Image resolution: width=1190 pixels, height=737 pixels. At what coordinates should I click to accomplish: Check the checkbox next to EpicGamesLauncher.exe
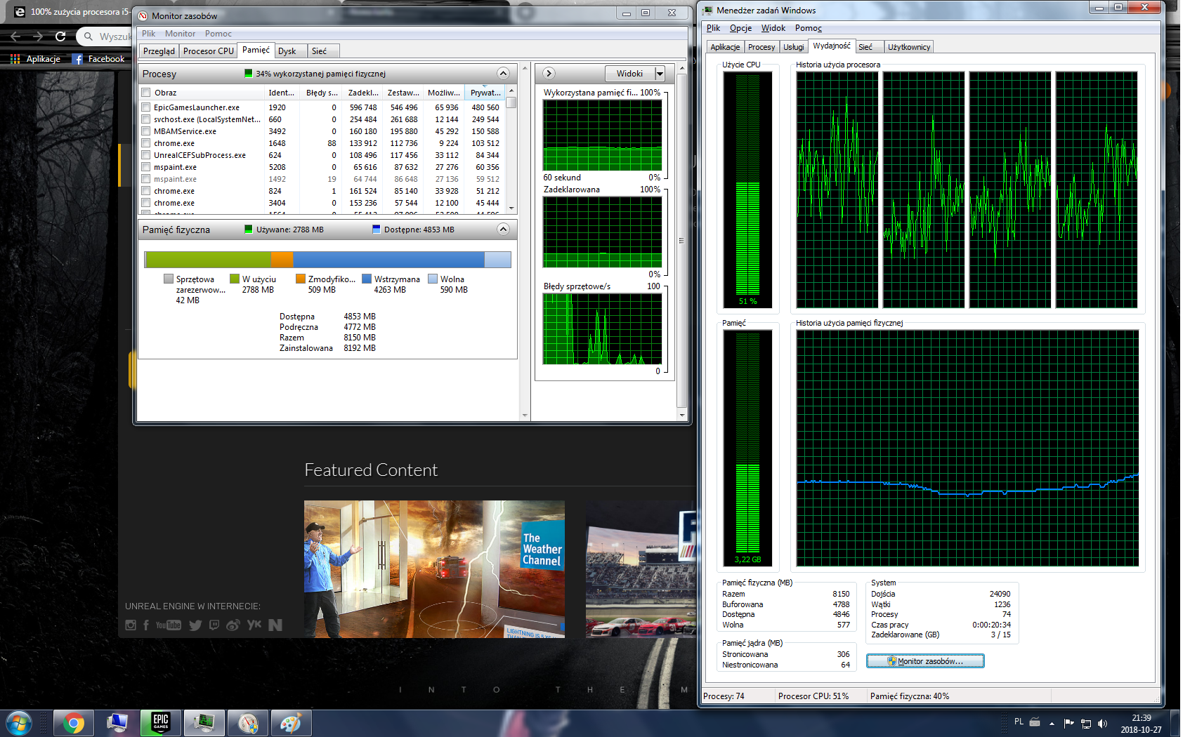click(145, 107)
